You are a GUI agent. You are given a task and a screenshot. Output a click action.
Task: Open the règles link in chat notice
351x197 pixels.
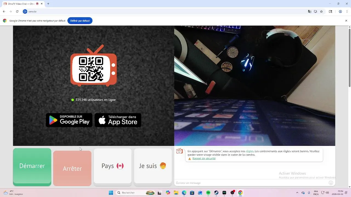click(250, 151)
